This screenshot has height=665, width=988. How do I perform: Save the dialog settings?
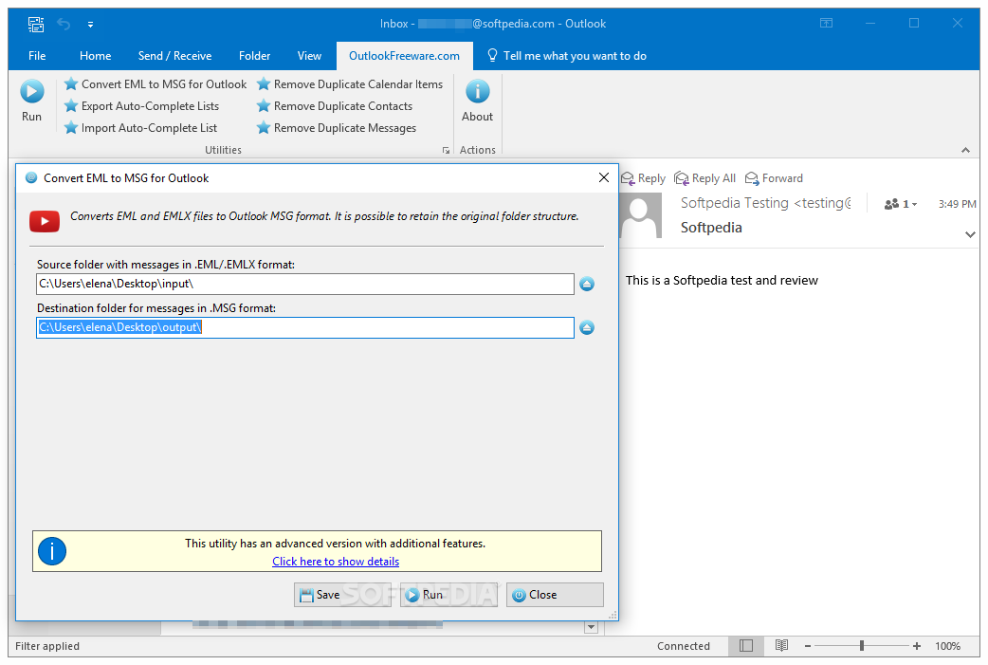(x=343, y=595)
